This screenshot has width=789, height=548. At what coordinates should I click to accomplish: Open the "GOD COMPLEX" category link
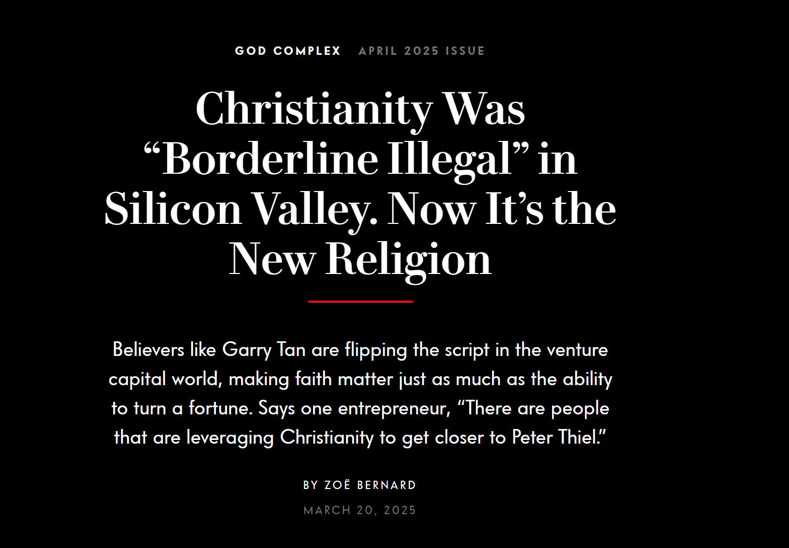[288, 51]
